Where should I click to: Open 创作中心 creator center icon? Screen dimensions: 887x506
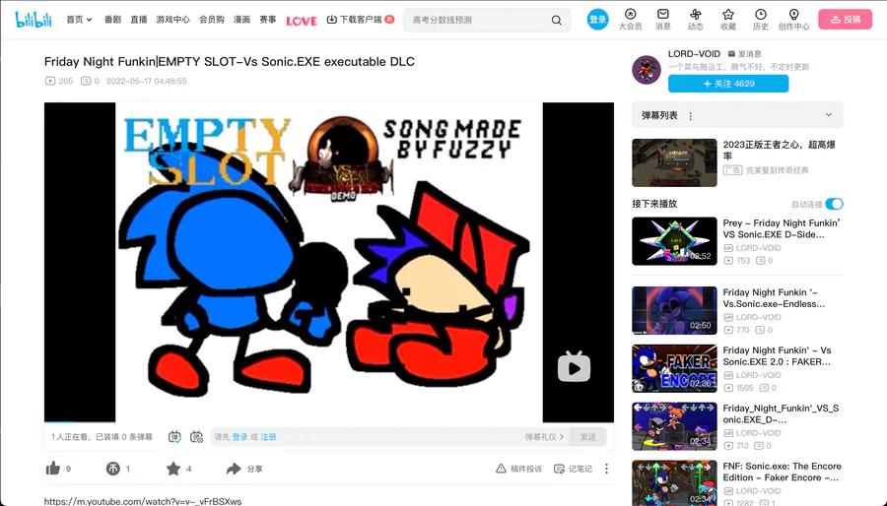793,20
